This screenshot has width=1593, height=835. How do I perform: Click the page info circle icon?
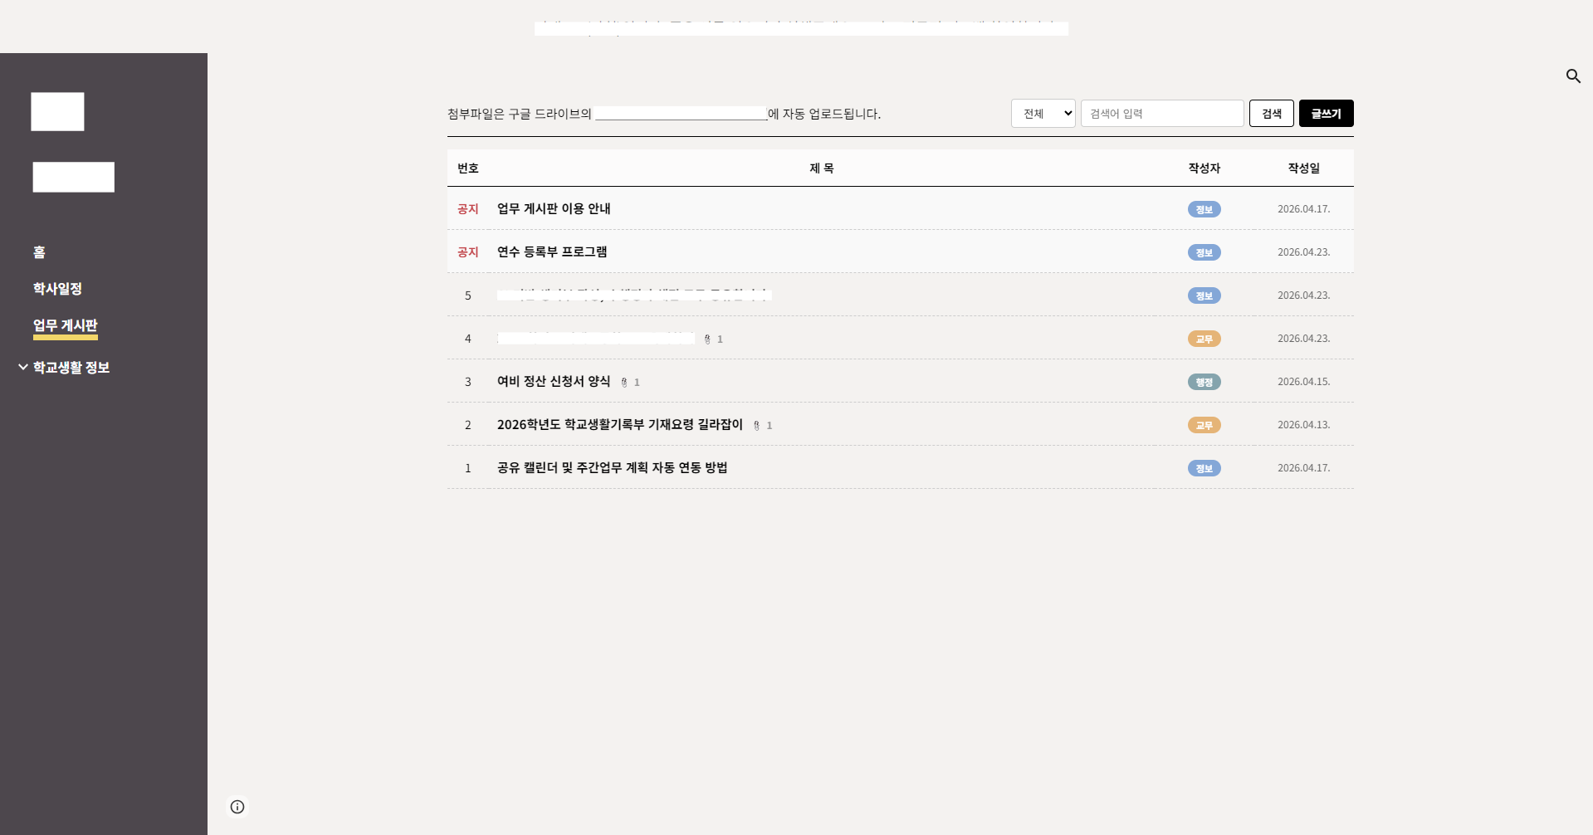237,807
